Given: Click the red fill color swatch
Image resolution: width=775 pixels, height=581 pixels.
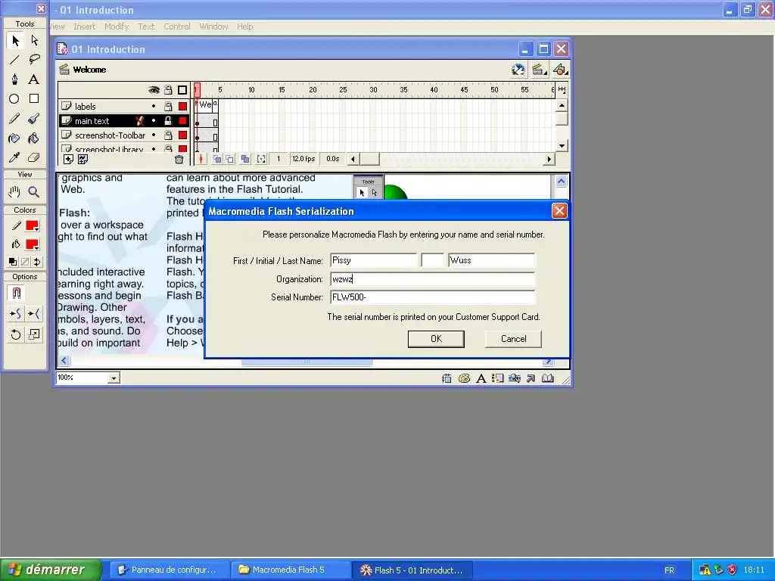Looking at the screenshot, I should coord(32,244).
